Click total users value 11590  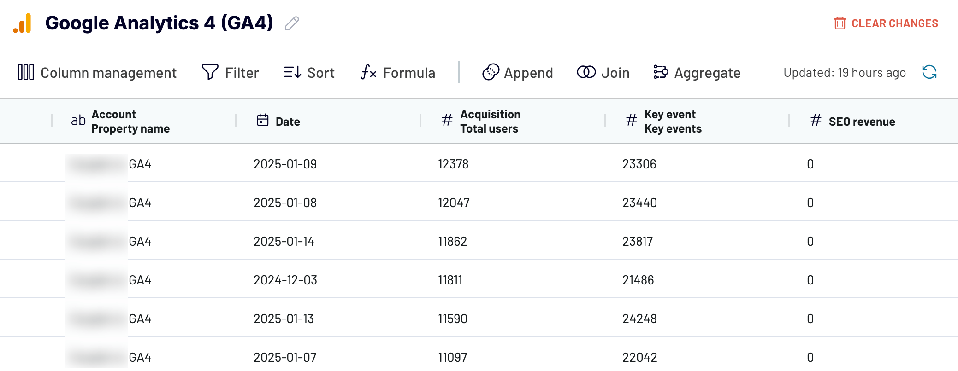453,319
